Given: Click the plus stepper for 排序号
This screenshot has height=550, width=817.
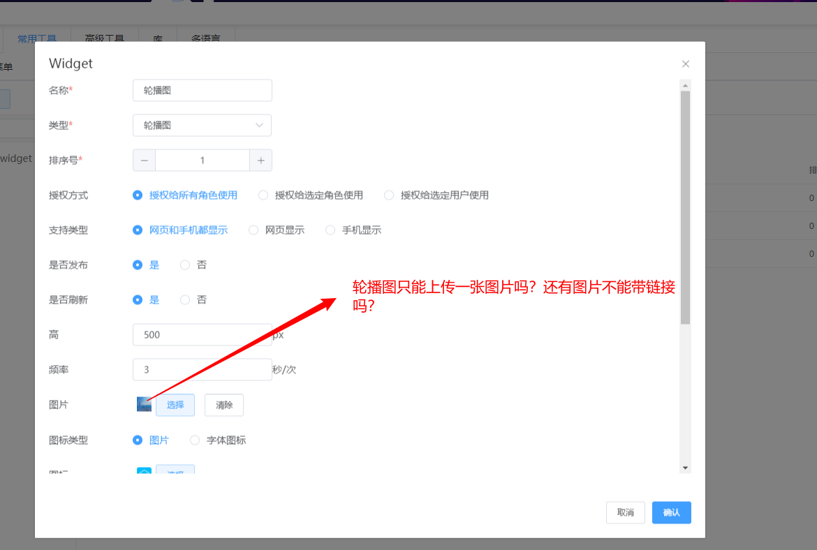Looking at the screenshot, I should click(x=260, y=161).
